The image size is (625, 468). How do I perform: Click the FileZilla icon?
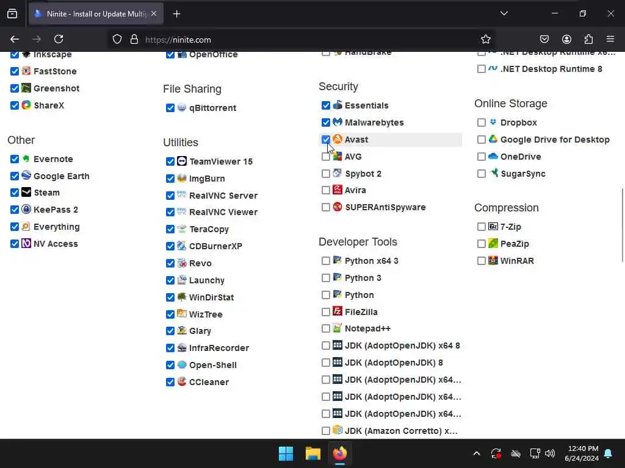337,311
